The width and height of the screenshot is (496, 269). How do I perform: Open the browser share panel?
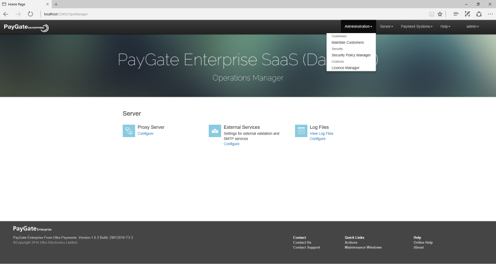[479, 14]
